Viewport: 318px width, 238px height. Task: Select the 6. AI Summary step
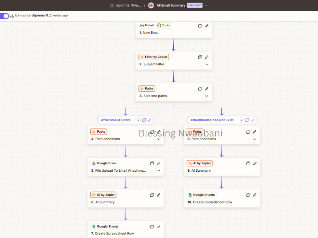click(x=126, y=199)
